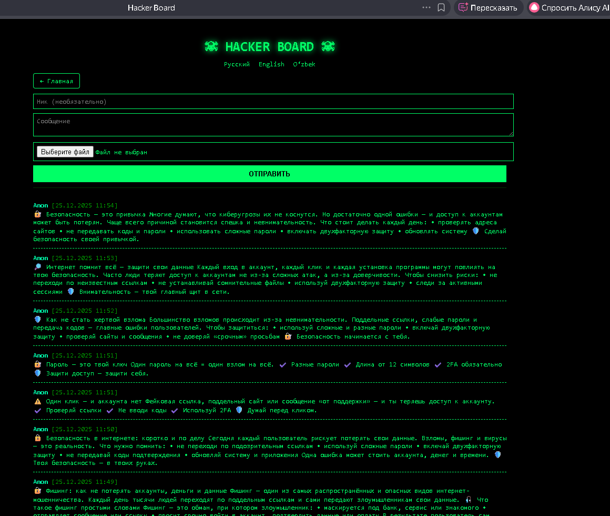The image size is (610, 516).
Task: Click shield emoji before Как не стать жертвой
Action: tap(38, 319)
